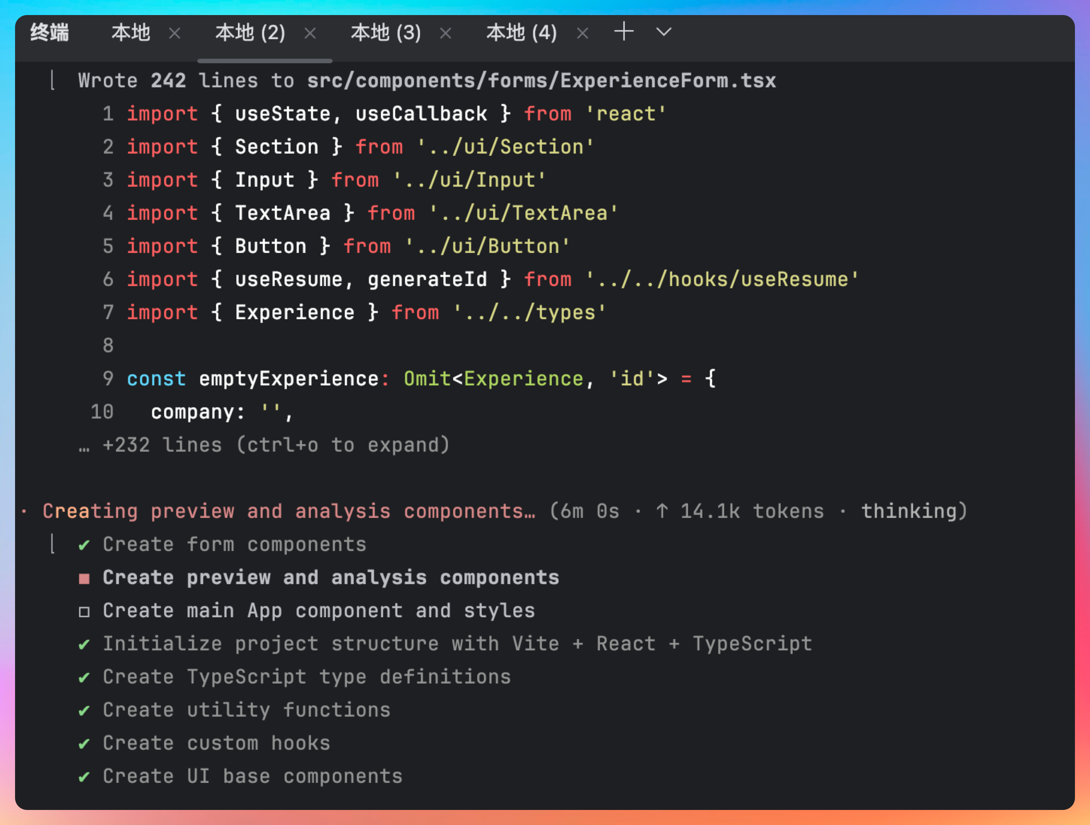
Task: Click the checkmark beside Create form components
Action: pyautogui.click(x=84, y=545)
